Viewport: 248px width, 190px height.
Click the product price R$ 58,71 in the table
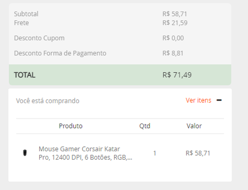198,153
